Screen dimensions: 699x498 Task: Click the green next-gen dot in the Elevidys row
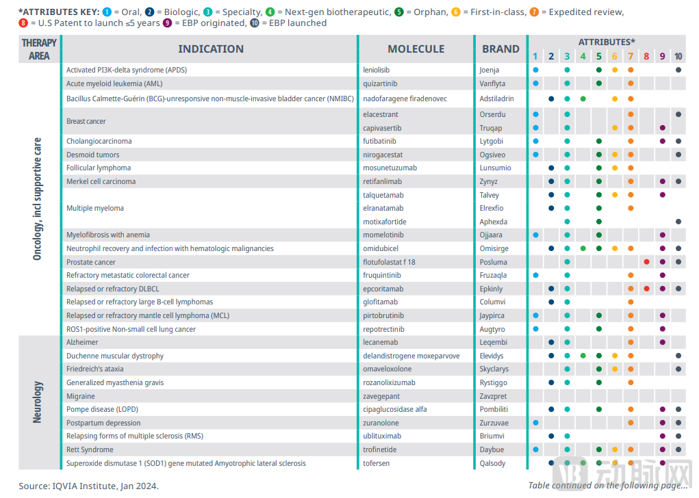point(583,356)
